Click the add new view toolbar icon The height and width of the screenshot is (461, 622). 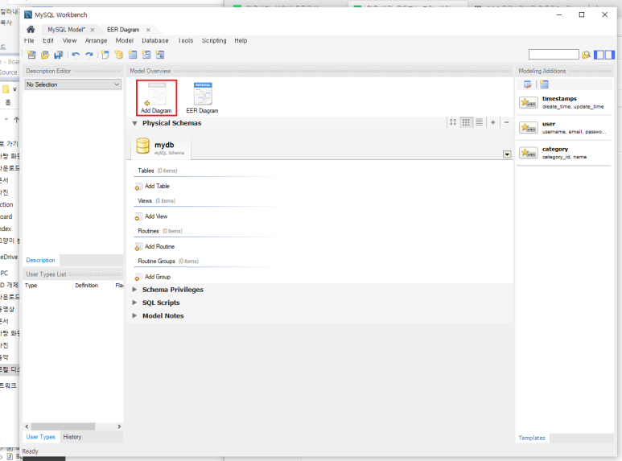click(x=146, y=55)
